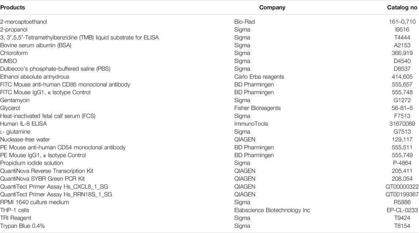This screenshot has width=419, height=233.
Task: Select QuantiNova SYBR Green PCR Kit
Action: (42, 179)
